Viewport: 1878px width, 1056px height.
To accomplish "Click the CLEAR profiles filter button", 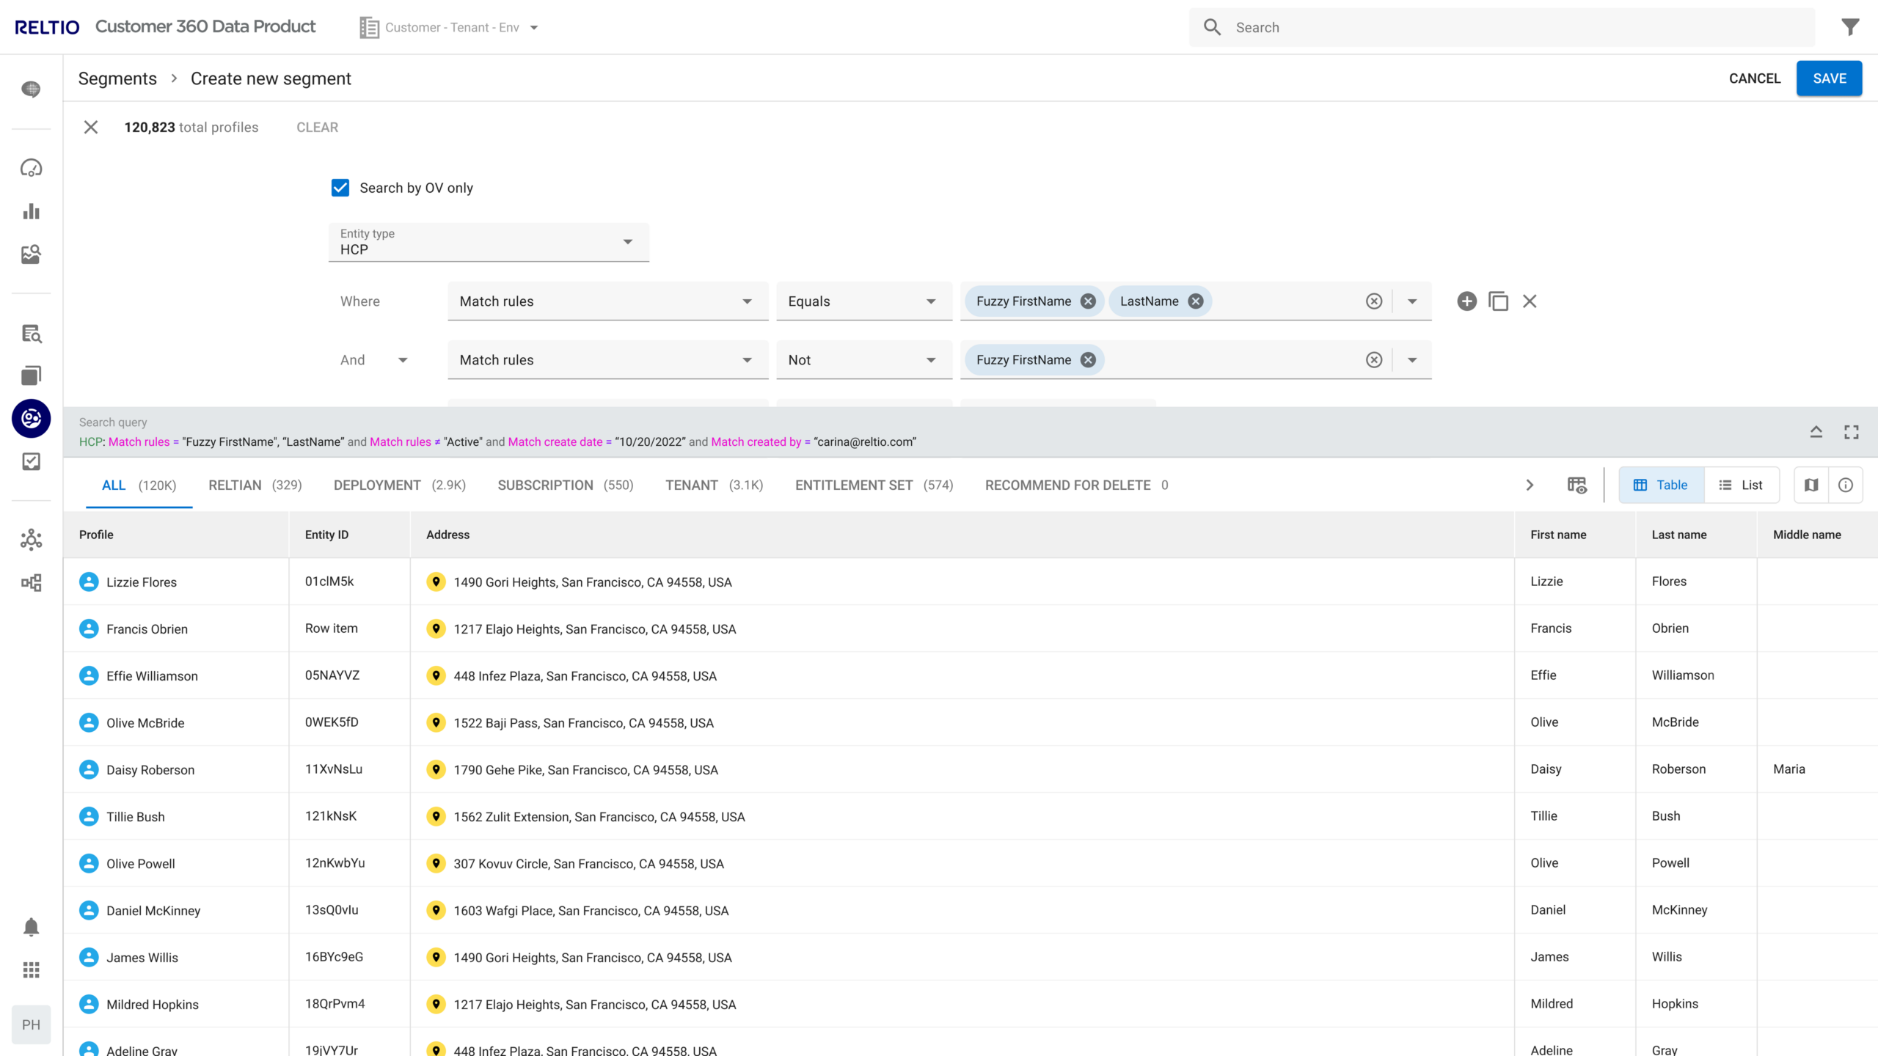I will (x=318, y=126).
